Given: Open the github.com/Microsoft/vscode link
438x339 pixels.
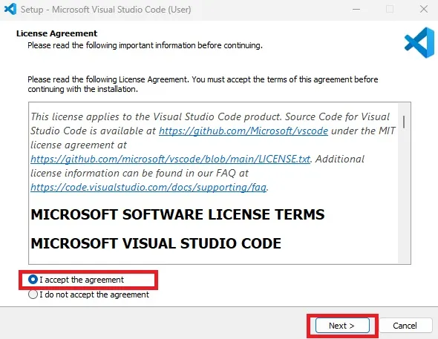Looking at the screenshot, I should pos(243,131).
